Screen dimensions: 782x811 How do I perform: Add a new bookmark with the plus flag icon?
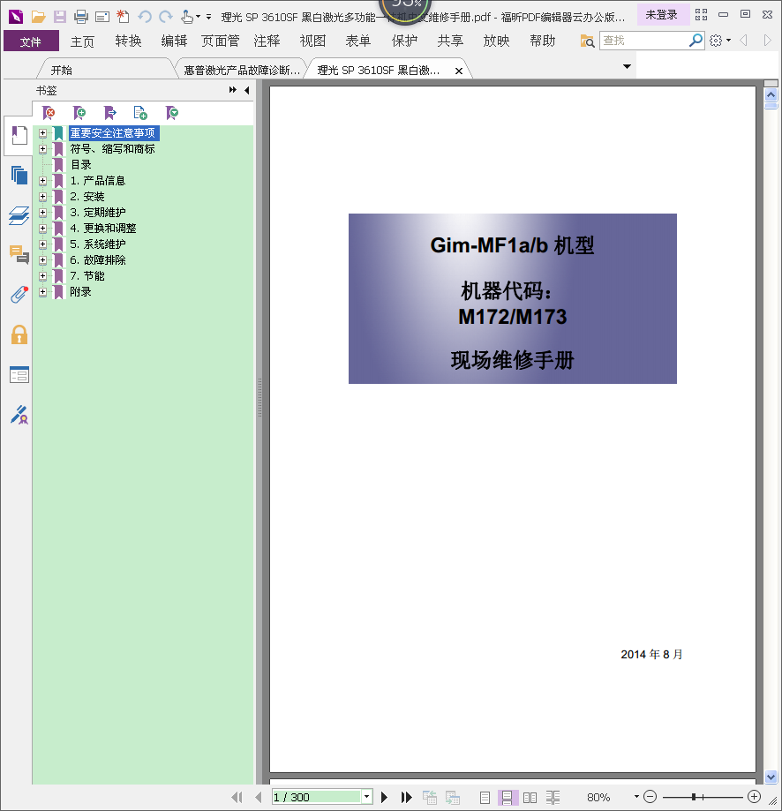[x=79, y=113]
